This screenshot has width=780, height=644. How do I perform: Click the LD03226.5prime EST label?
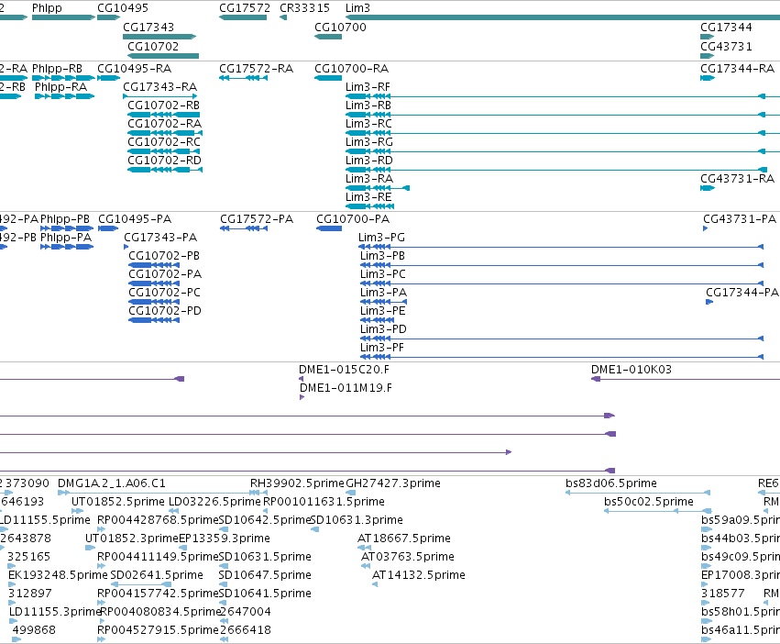(x=214, y=502)
